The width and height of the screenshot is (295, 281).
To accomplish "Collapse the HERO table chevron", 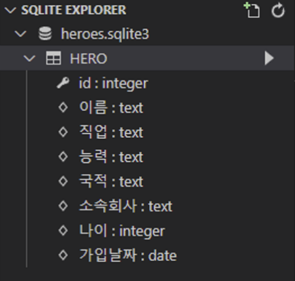I will [x=29, y=58].
